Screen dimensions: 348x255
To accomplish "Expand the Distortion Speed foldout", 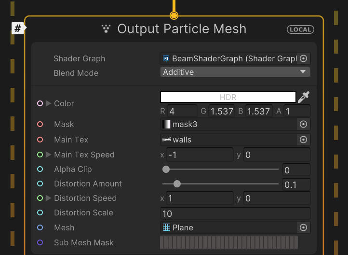I will [x=48, y=198].
